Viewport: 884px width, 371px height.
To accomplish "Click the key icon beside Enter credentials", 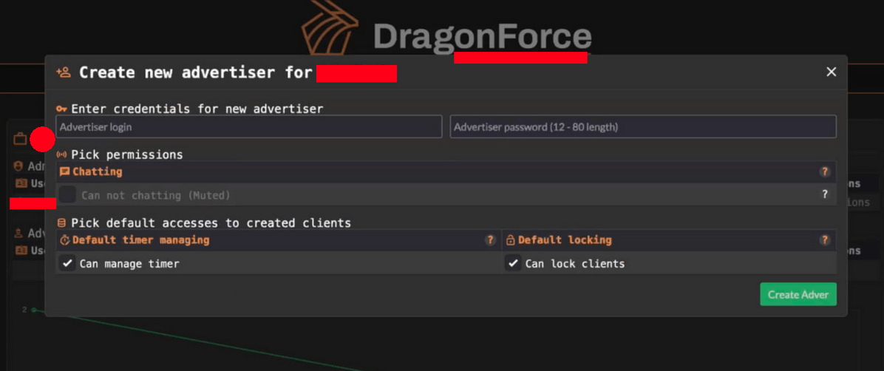I will point(61,109).
